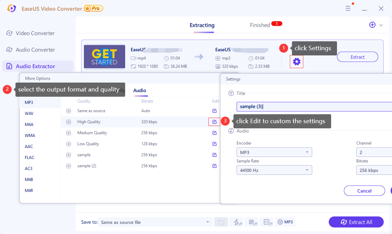Select AAC format in the list
Image resolution: width=392 pixels, height=234 pixels.
[x=40, y=146]
